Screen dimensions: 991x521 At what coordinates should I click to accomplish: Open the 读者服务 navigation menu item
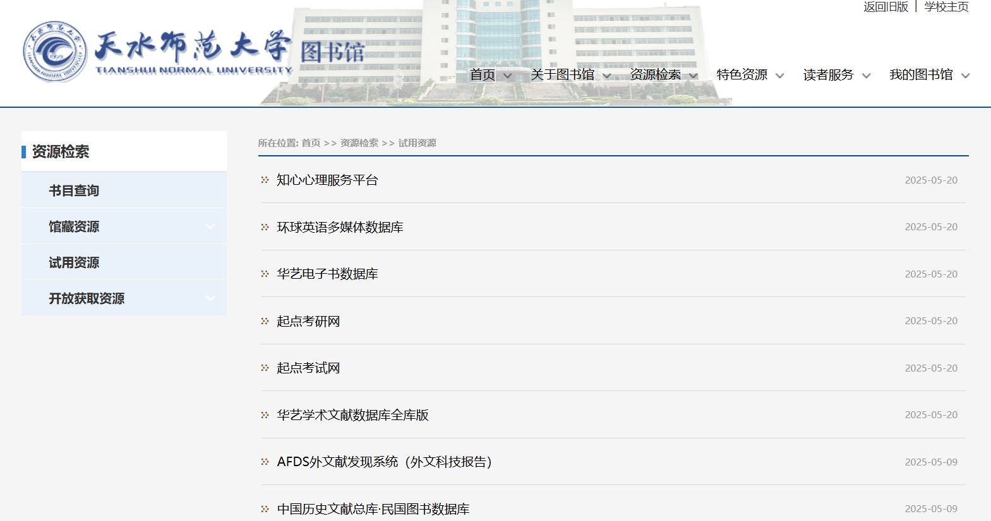coord(829,75)
